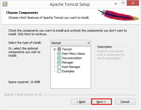This screenshot has height=110, width=141.
Task: Go to previous step with Back
Action: point(81,102)
